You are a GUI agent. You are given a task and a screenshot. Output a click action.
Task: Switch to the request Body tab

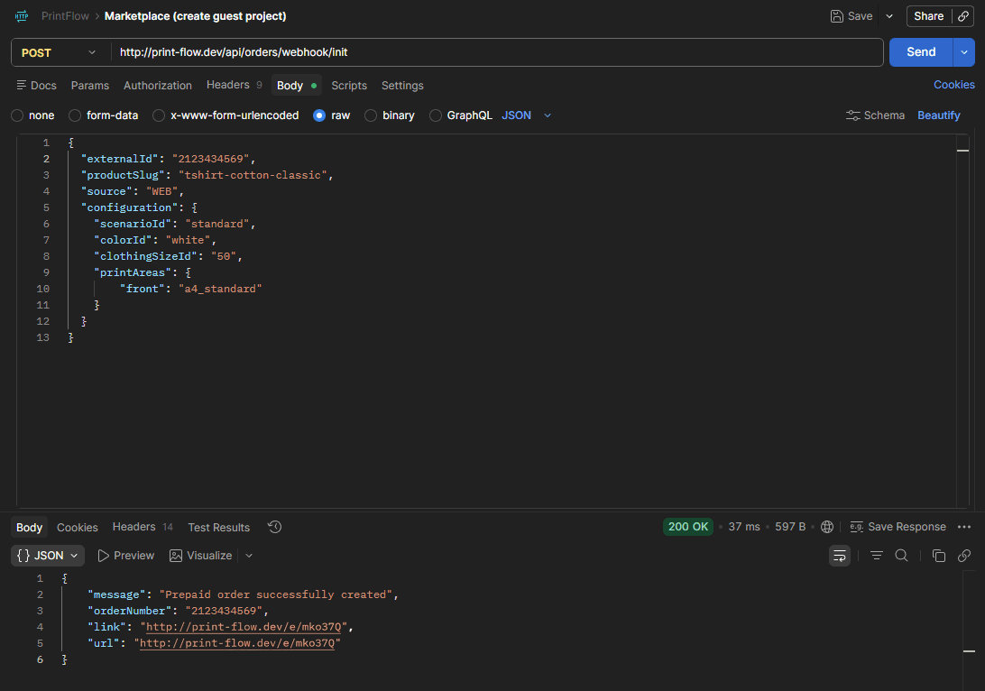[297, 86]
